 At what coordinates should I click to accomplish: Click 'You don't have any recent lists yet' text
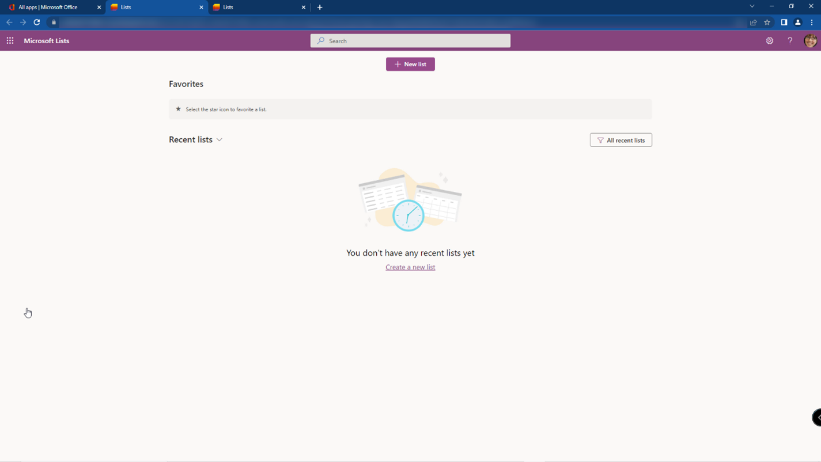click(410, 253)
